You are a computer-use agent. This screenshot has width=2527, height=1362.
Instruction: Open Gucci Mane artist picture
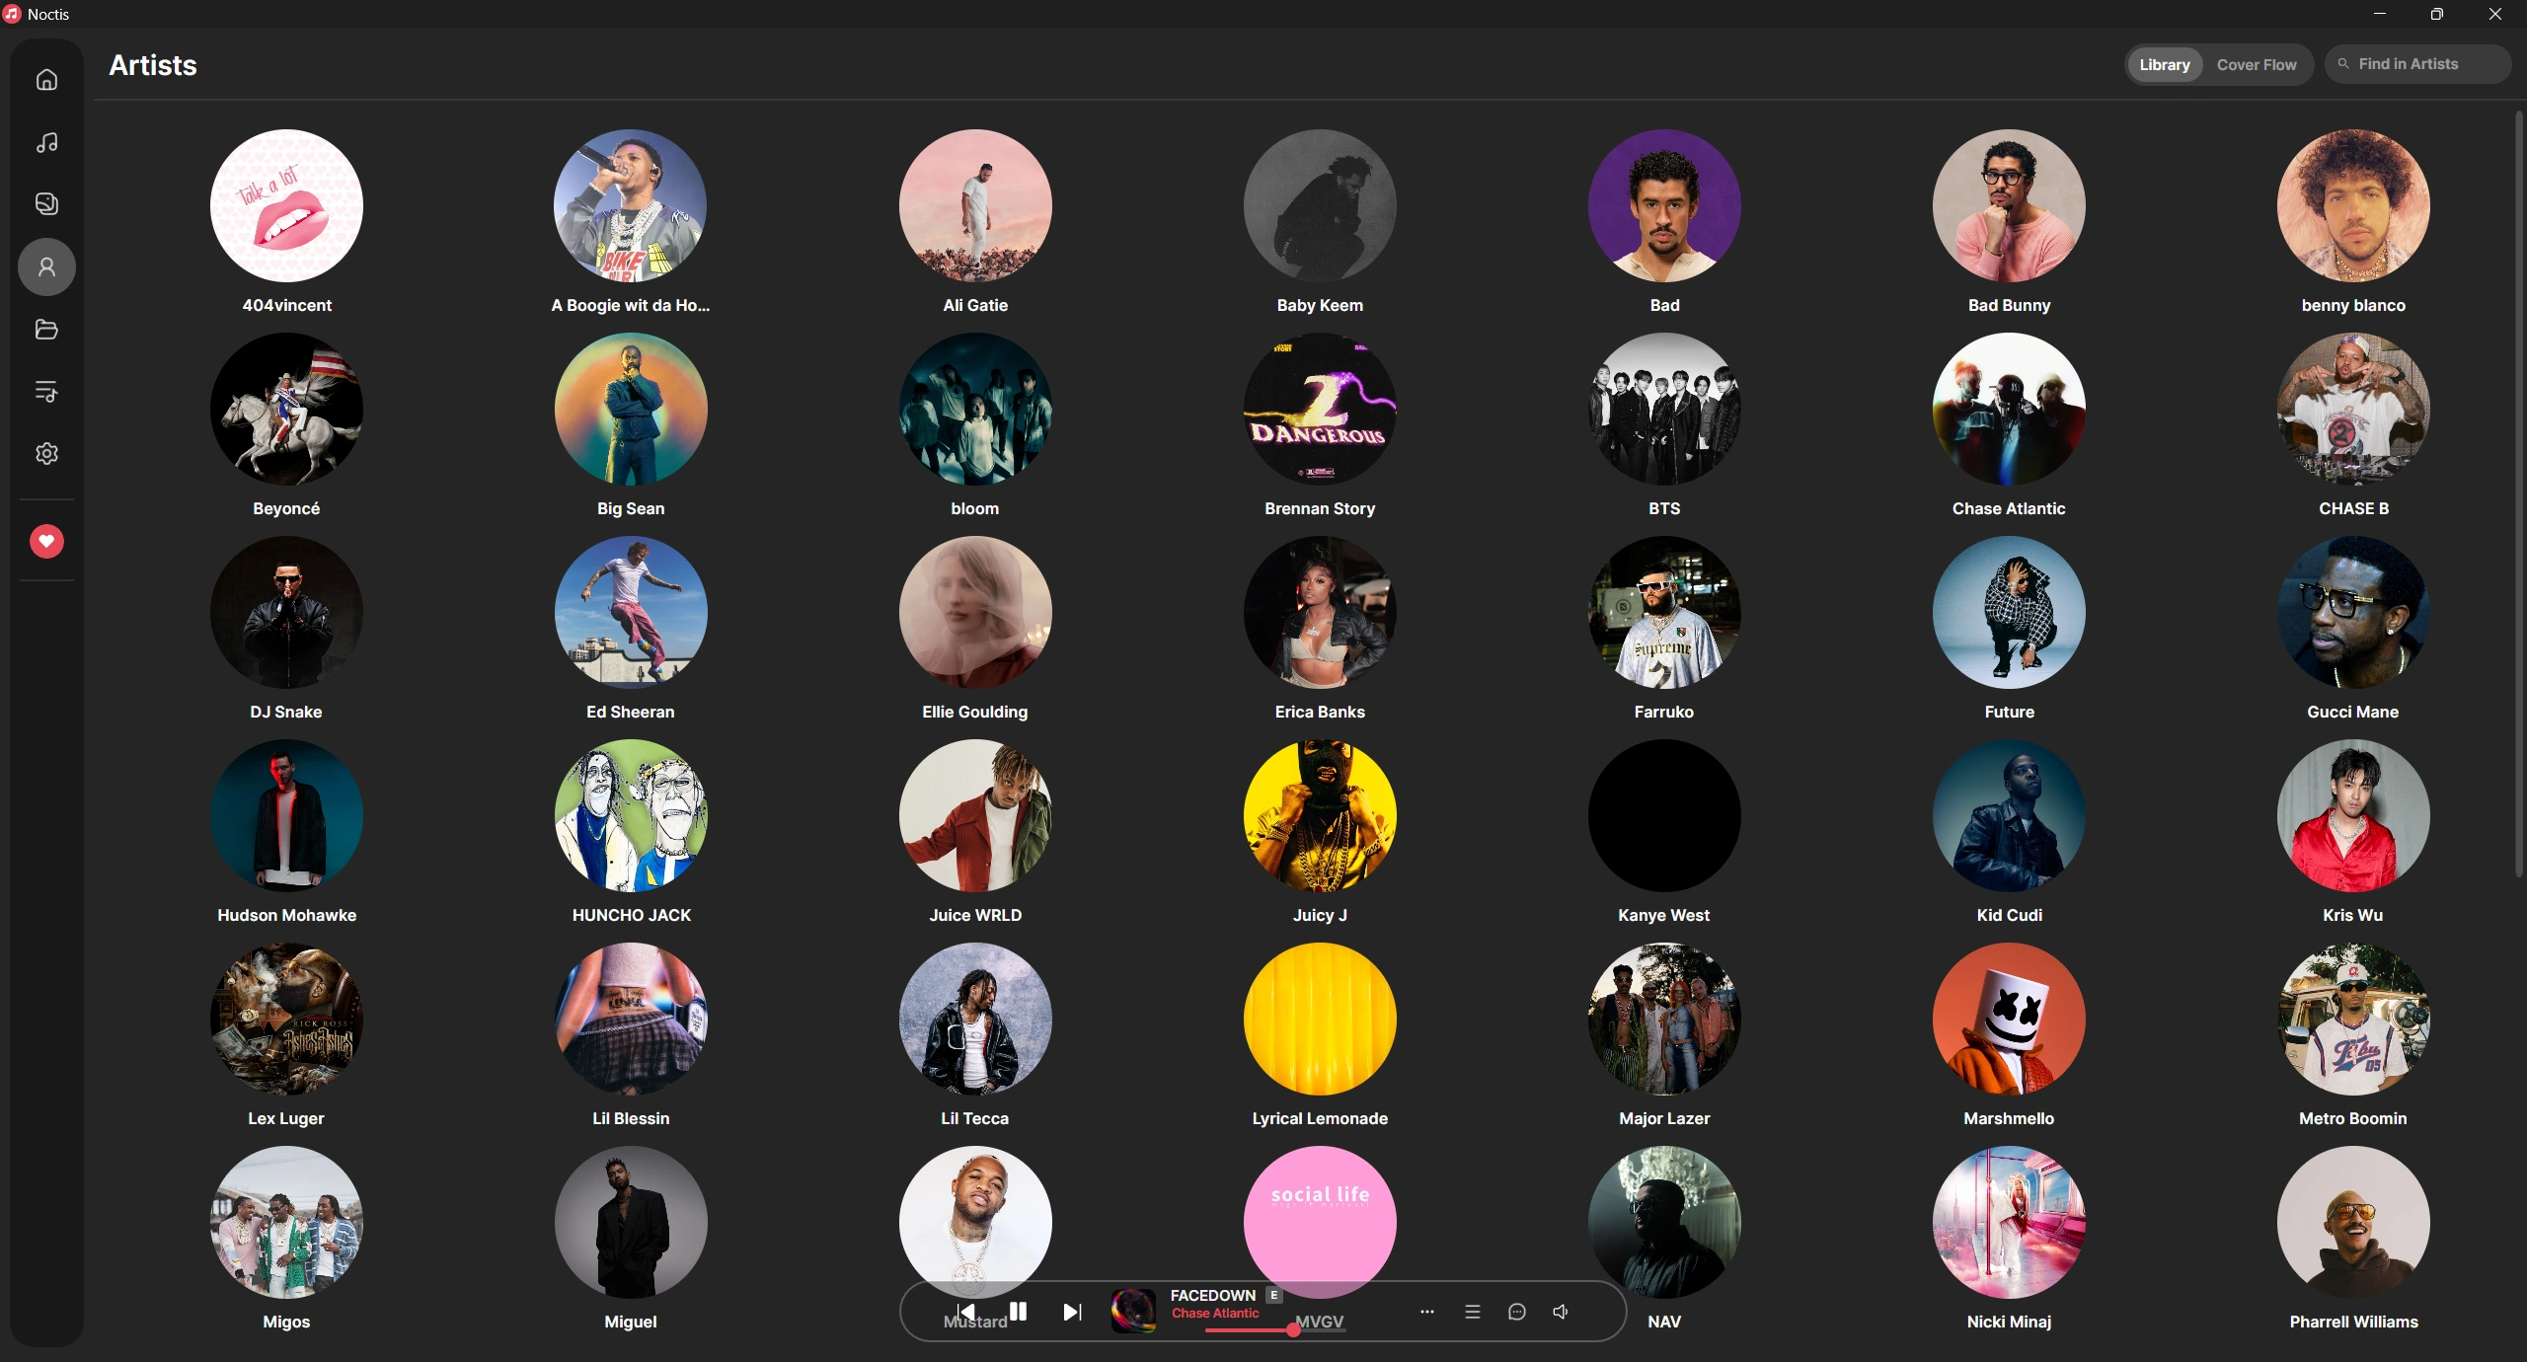coord(2353,612)
